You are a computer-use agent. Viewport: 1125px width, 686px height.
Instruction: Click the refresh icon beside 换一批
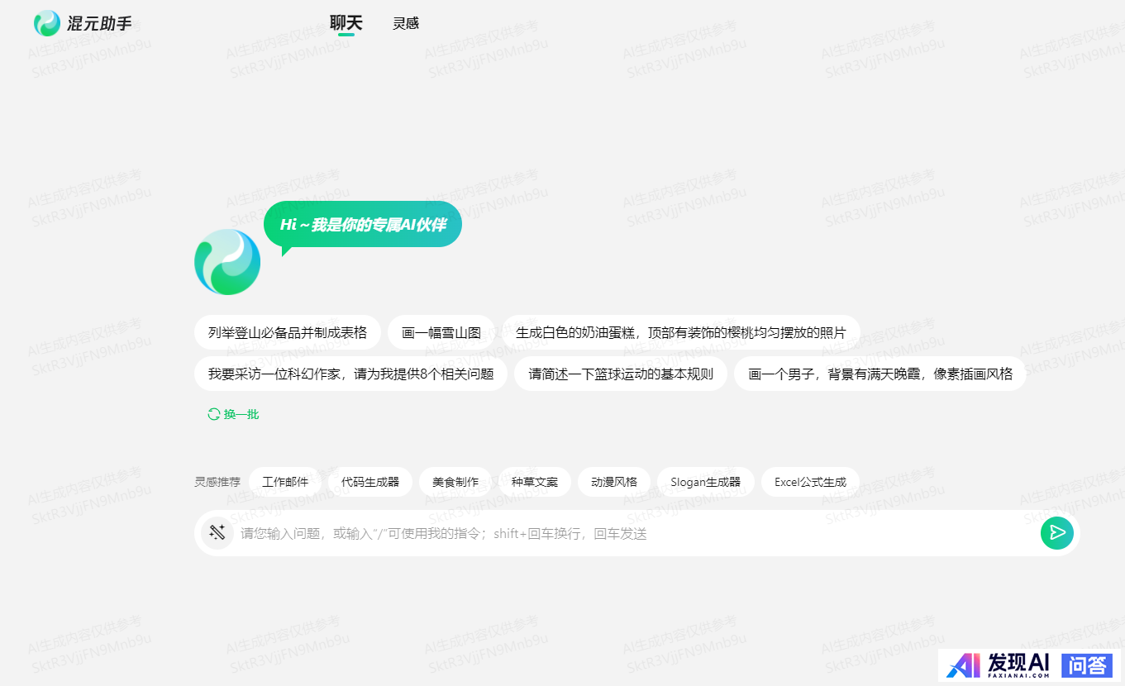[213, 414]
